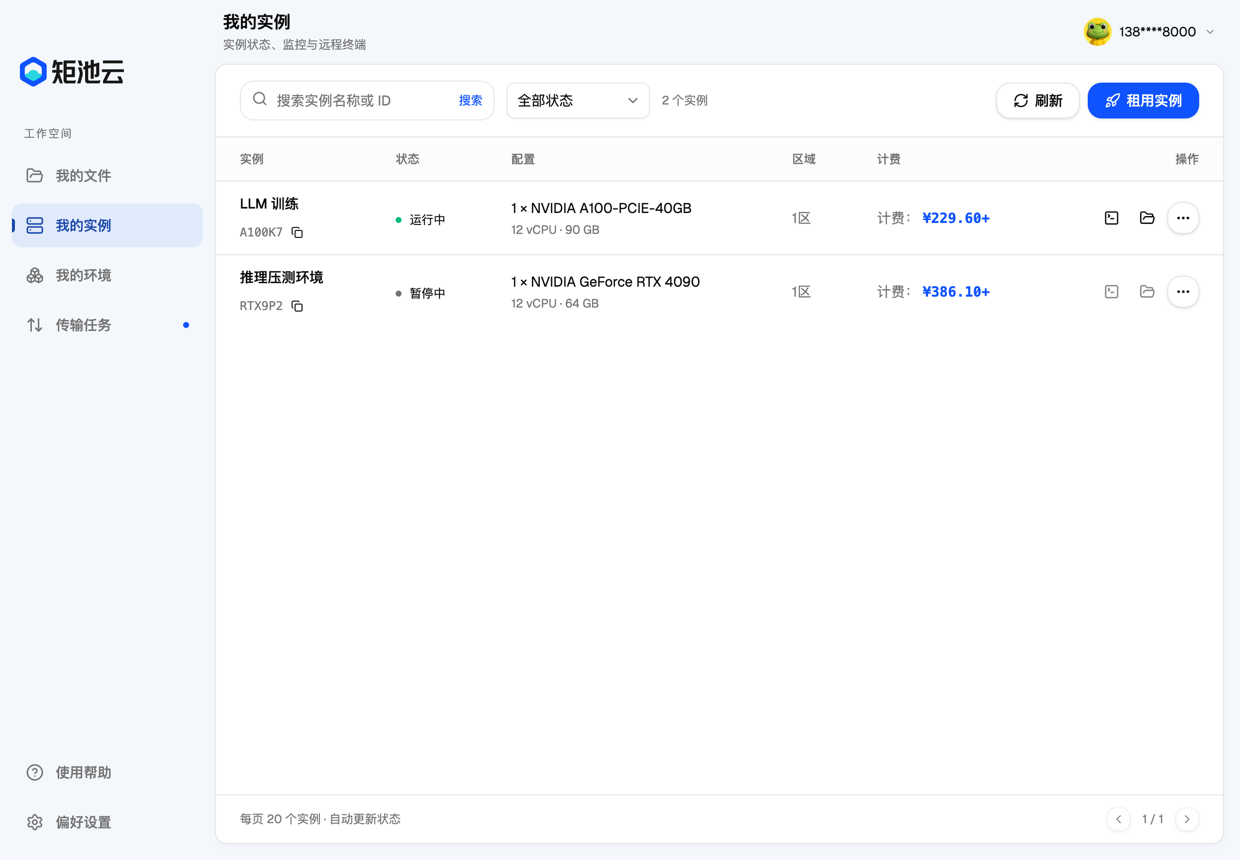The height and width of the screenshot is (860, 1240).
Task: Open file folder for LLM 训练 instance
Action: click(x=1147, y=217)
